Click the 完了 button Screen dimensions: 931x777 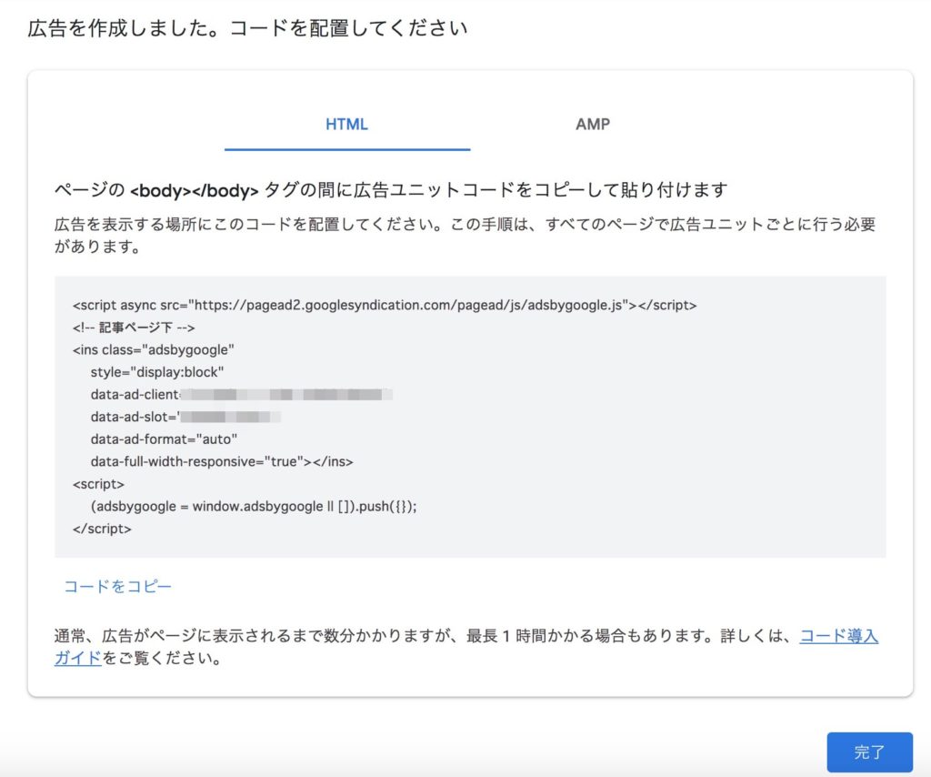869,752
